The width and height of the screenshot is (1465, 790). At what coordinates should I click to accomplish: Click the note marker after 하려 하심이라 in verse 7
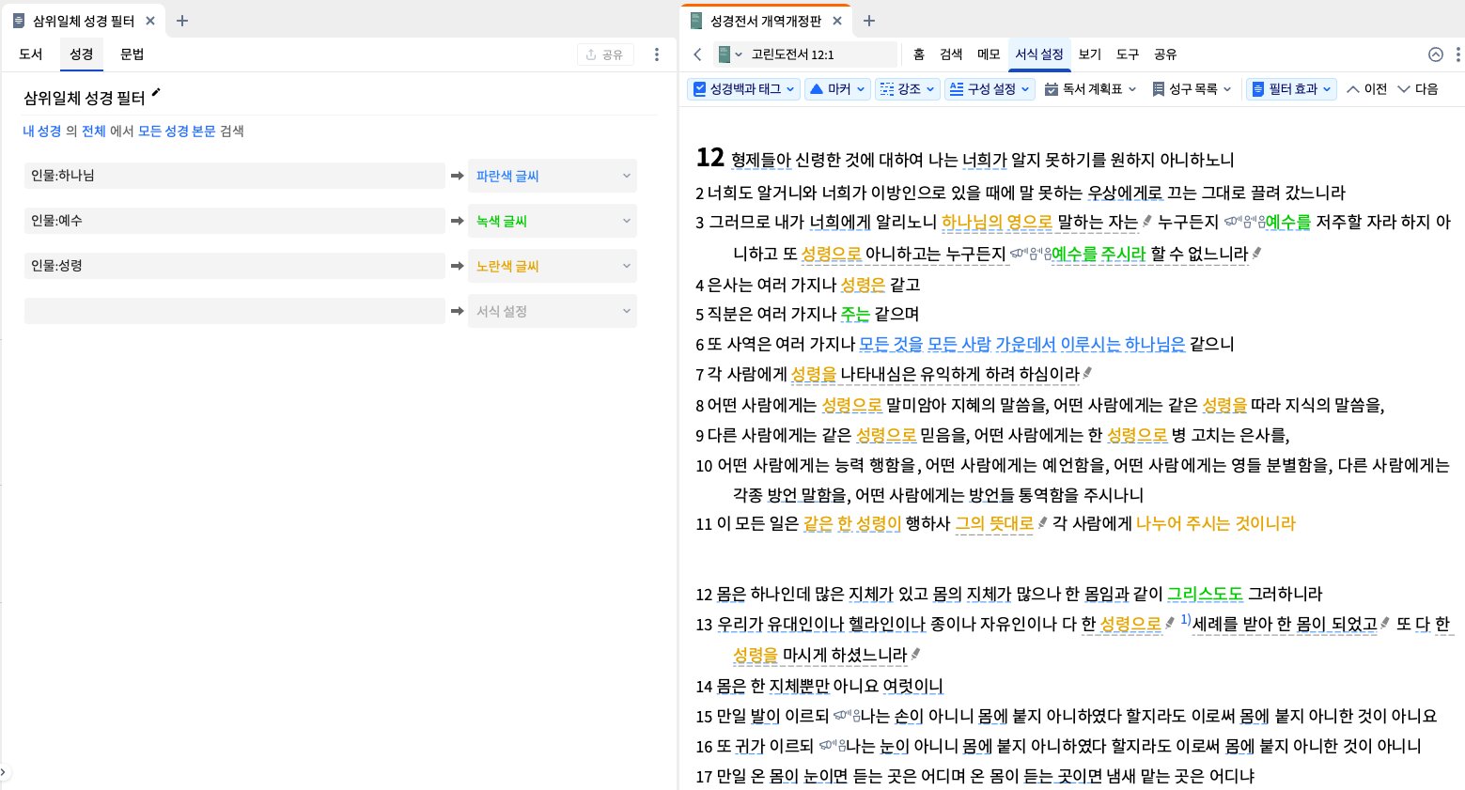click(1087, 374)
